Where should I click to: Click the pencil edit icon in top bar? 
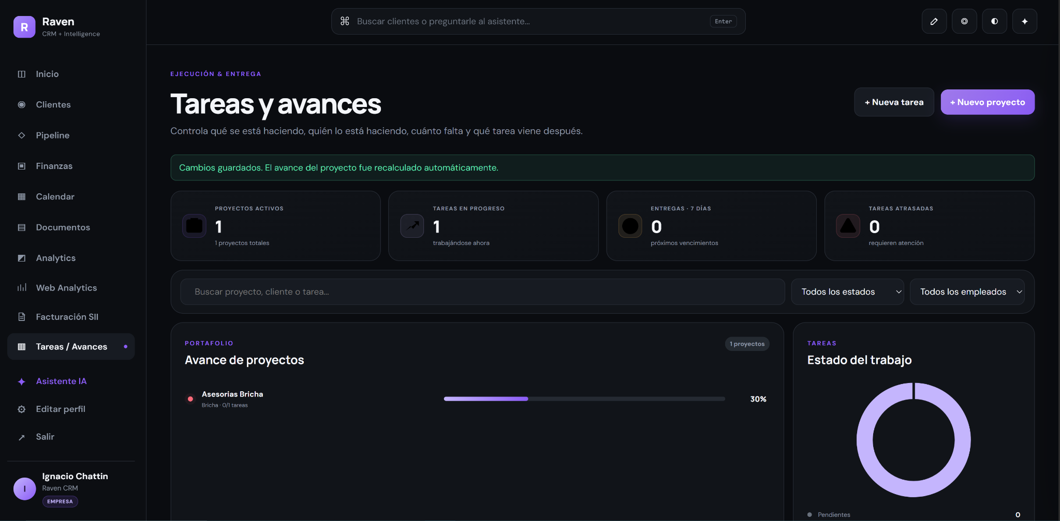click(934, 21)
